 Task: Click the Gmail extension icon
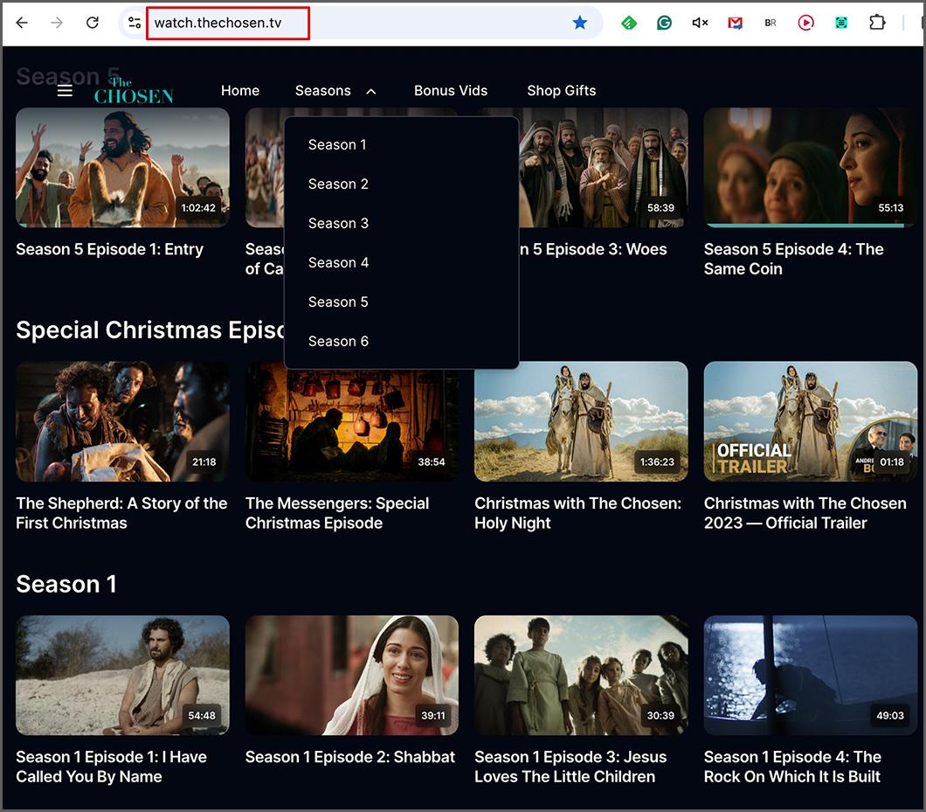click(x=736, y=23)
